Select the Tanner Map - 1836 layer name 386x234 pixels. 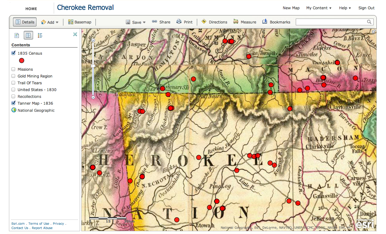(x=35, y=103)
